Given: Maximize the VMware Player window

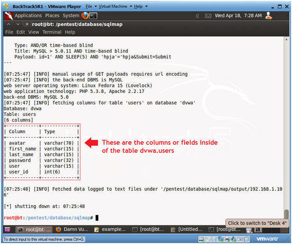Looking at the screenshot, I should [x=280, y=7].
